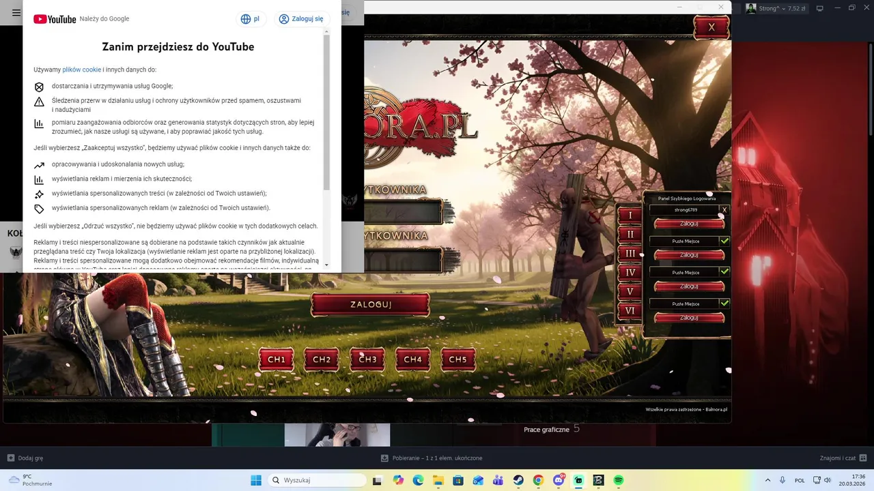
Task: Click the scroll-down arrow of consent dialog
Action: point(327,265)
